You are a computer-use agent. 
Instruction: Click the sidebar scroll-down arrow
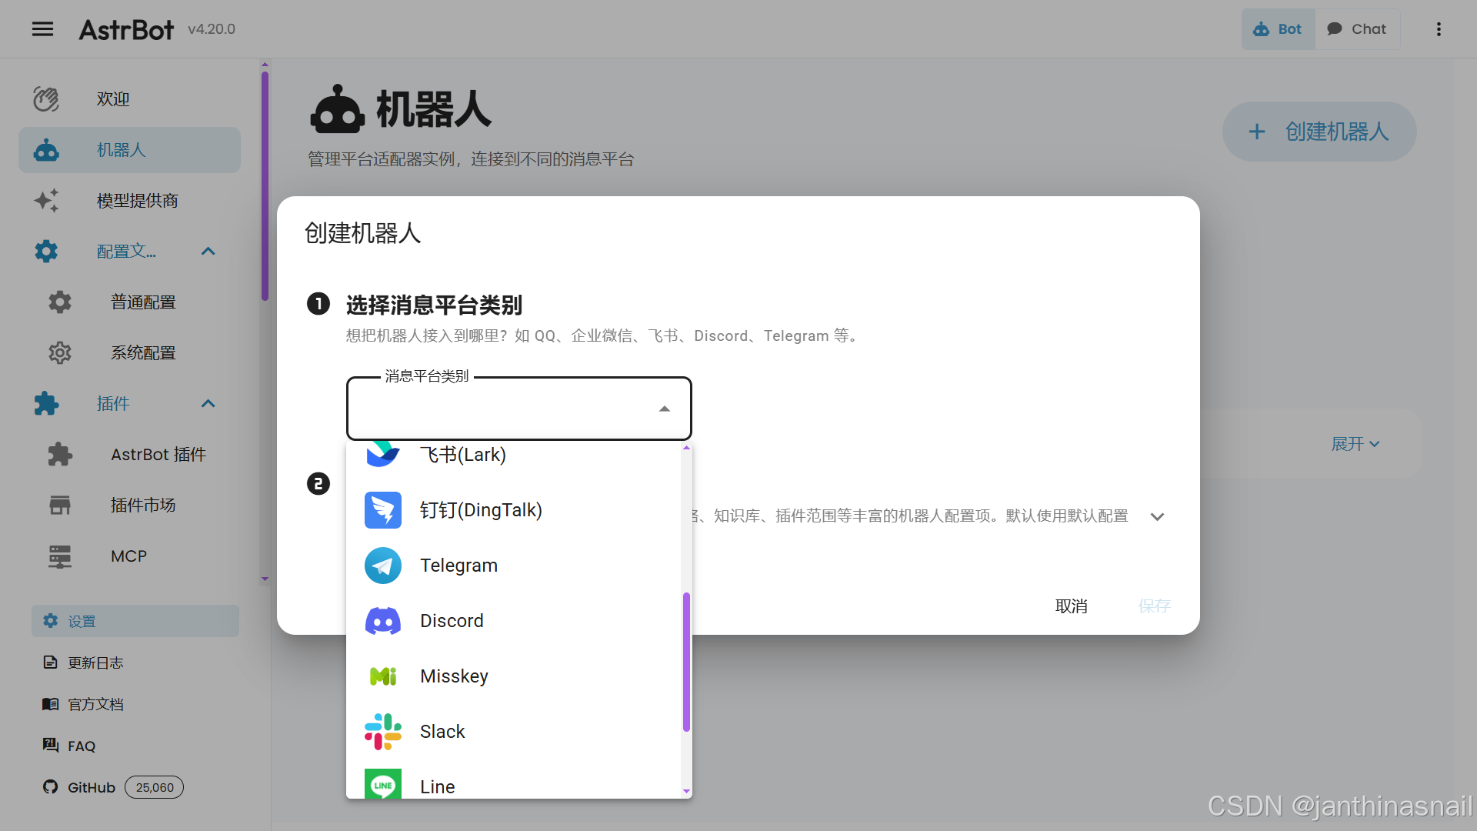(x=265, y=579)
